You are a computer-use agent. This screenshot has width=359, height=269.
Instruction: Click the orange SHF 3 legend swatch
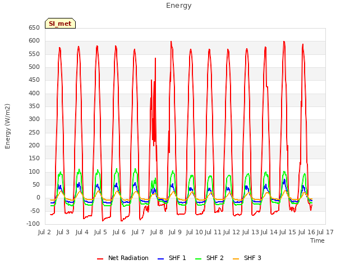click(236, 259)
